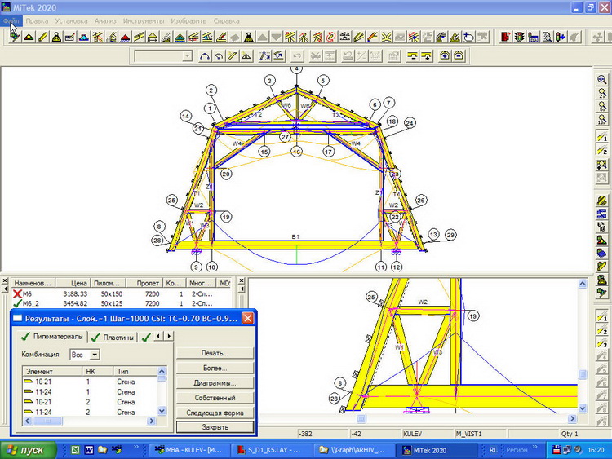Viewport: 612px width, 459px height.
Task: Switch to the Пиломатериалы tab
Action: tap(52, 336)
